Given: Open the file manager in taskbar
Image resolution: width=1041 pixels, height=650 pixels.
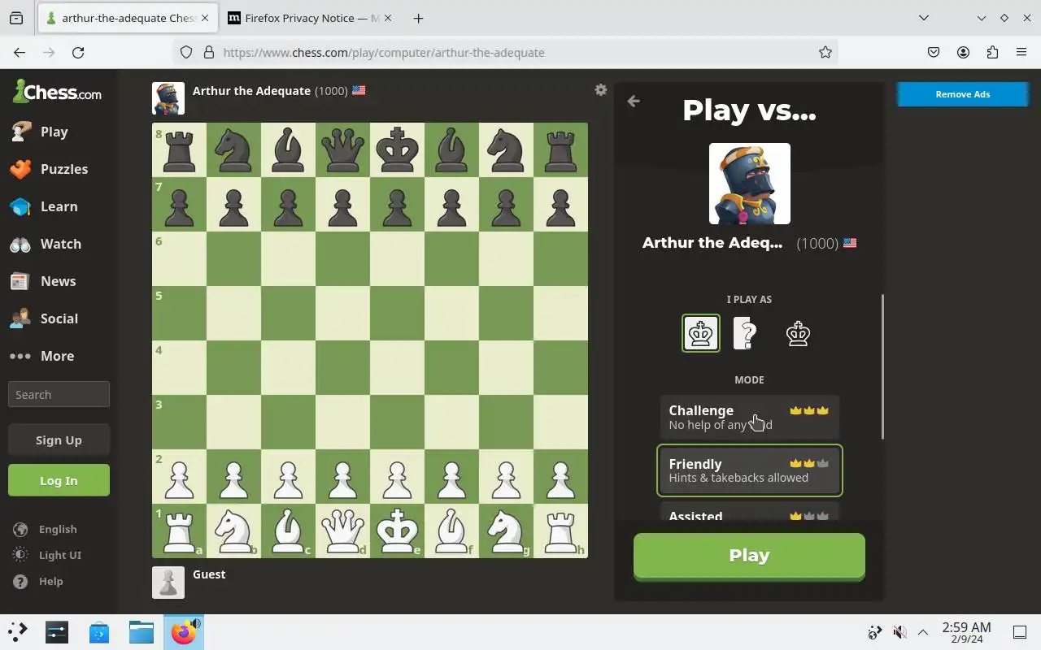Looking at the screenshot, I should (141, 632).
